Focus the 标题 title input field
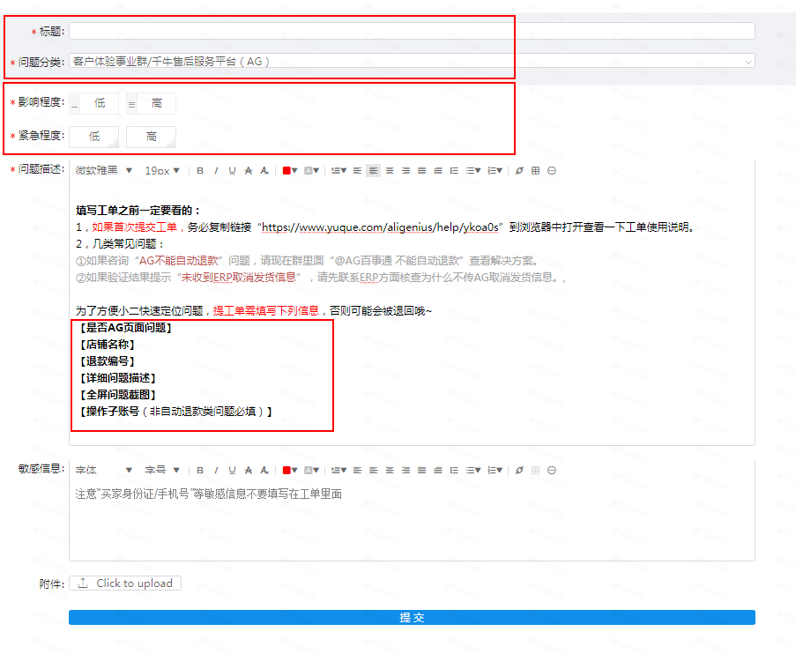This screenshot has width=796, height=654. (412, 31)
